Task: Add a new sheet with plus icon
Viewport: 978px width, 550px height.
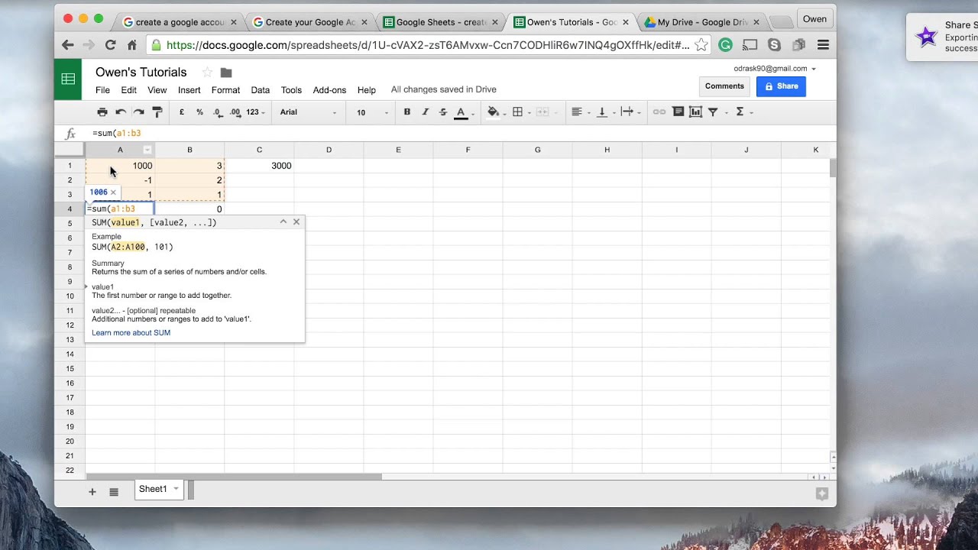Action: [x=92, y=492]
